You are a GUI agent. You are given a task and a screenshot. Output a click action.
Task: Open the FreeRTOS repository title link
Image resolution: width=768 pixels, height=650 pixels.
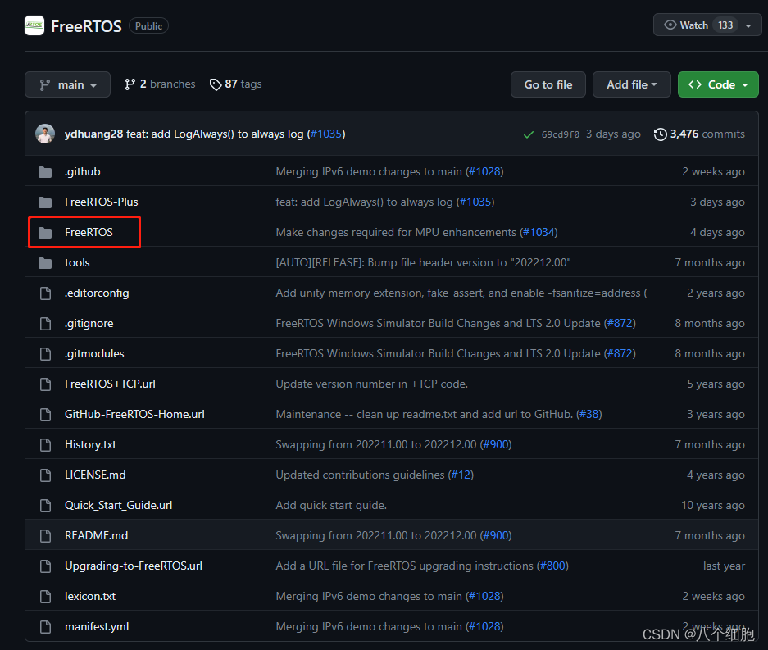[86, 26]
